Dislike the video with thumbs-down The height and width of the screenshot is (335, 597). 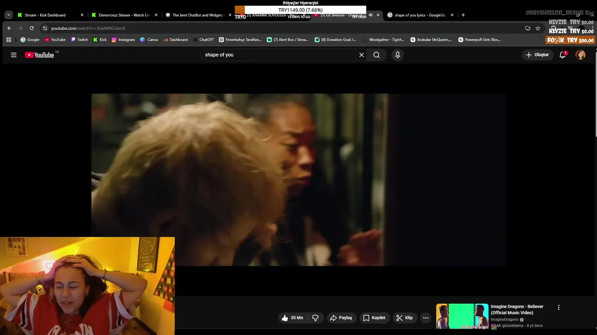coord(315,318)
